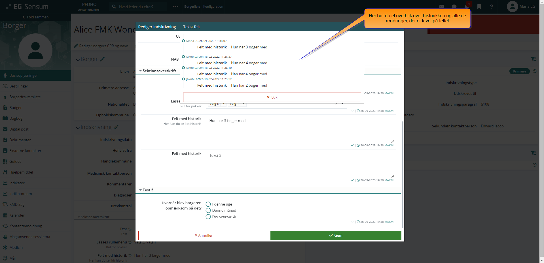Select 'Denne måned' radio option

tap(208, 210)
